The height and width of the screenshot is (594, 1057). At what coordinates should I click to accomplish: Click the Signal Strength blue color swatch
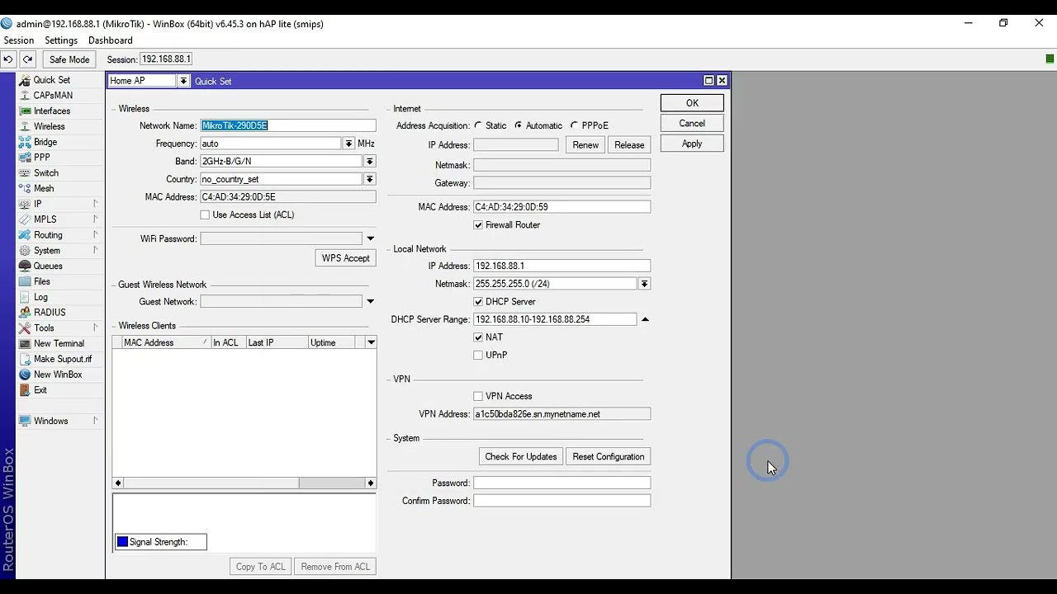pyautogui.click(x=122, y=542)
